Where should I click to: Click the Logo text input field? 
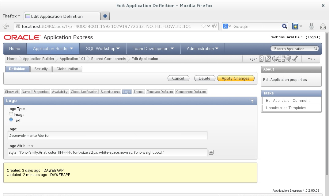point(107,135)
